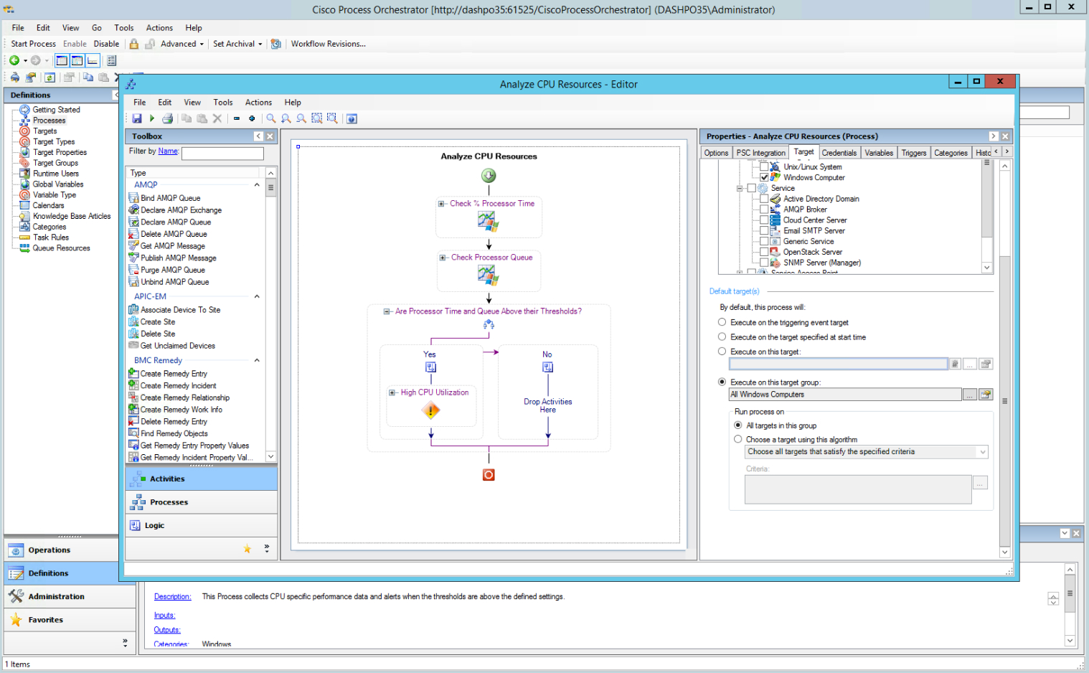
Task: Click the Toolbox filter text field
Action: [x=222, y=154]
